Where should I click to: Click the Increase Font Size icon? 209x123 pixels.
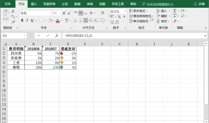(64, 13)
